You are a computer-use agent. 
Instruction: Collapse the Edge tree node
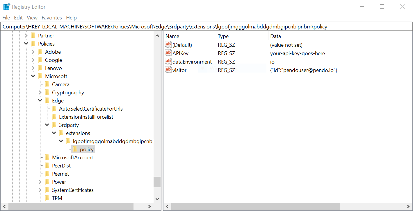[x=40, y=101]
